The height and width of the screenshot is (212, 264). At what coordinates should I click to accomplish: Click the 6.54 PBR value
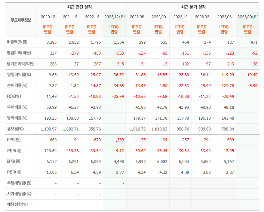tap(74, 172)
